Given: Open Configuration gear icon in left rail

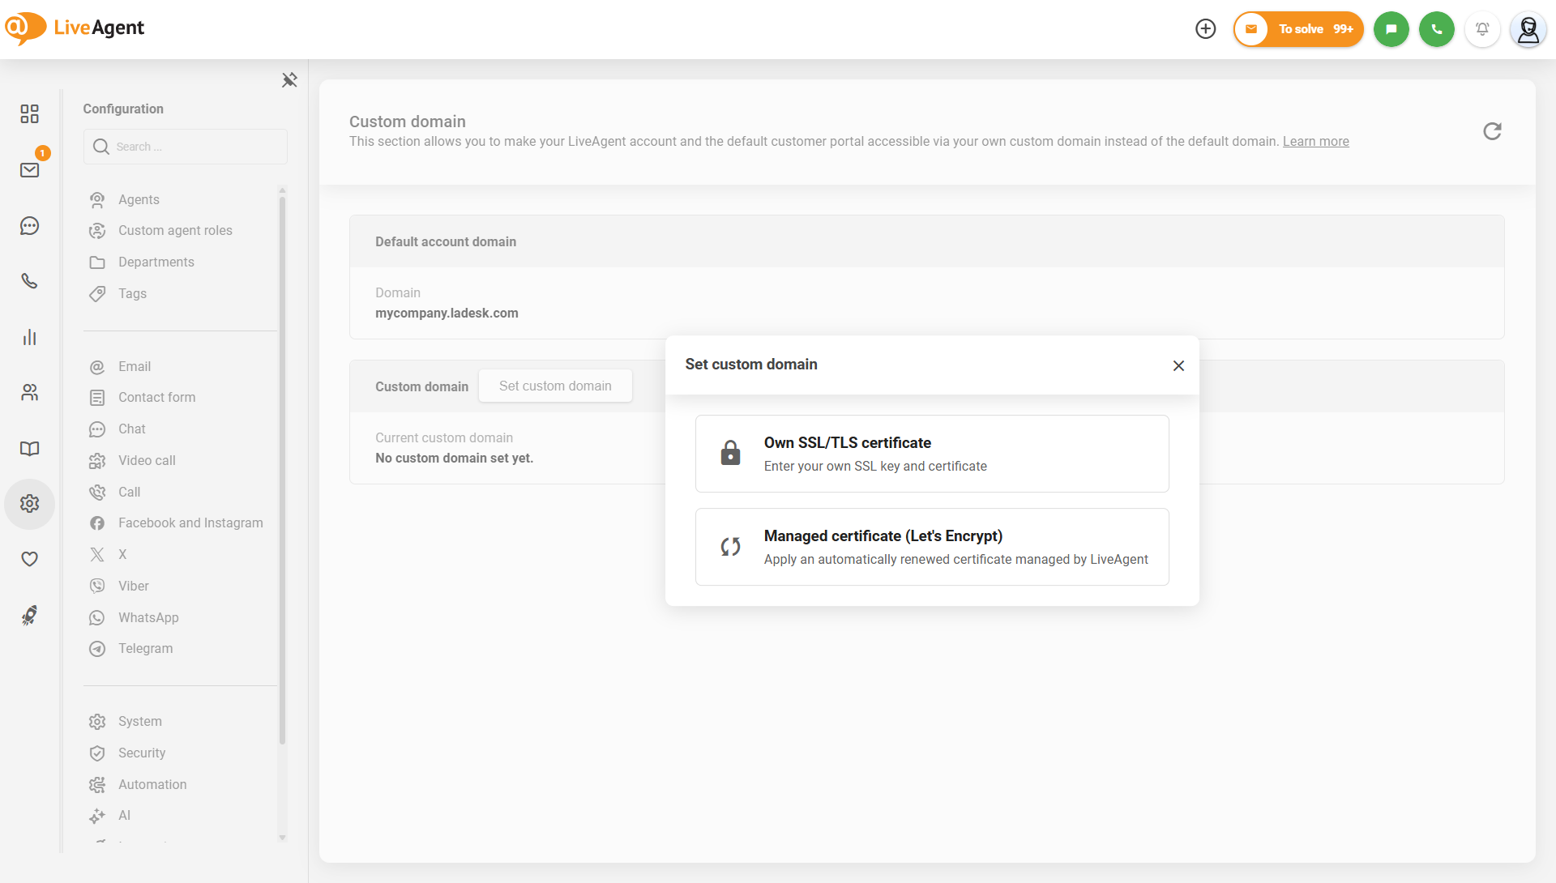Looking at the screenshot, I should 30,504.
